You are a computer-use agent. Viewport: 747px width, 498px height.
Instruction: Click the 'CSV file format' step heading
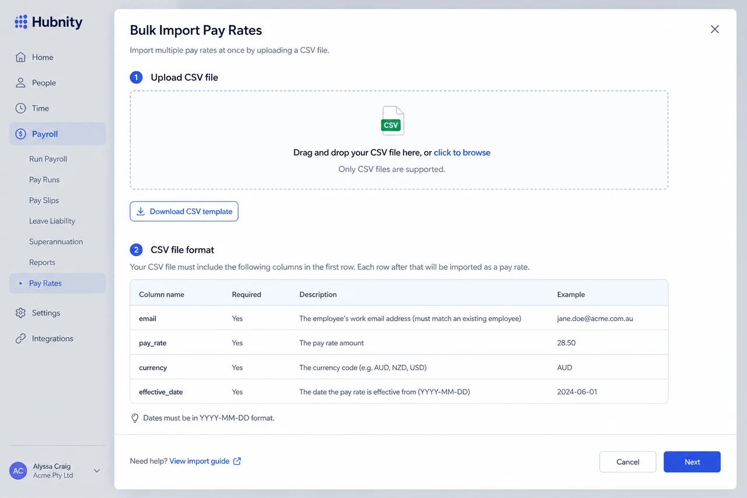tap(183, 250)
